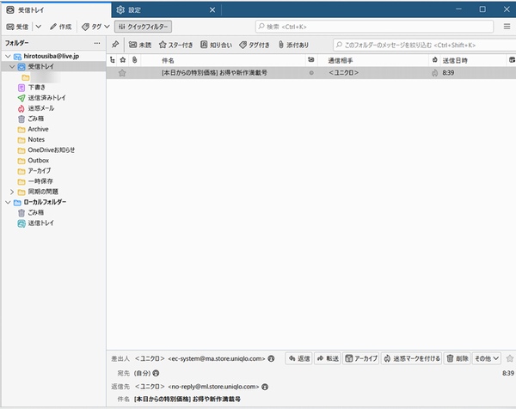Sort by the read status column header
The width and height of the screenshot is (516, 409).
pos(311,60)
